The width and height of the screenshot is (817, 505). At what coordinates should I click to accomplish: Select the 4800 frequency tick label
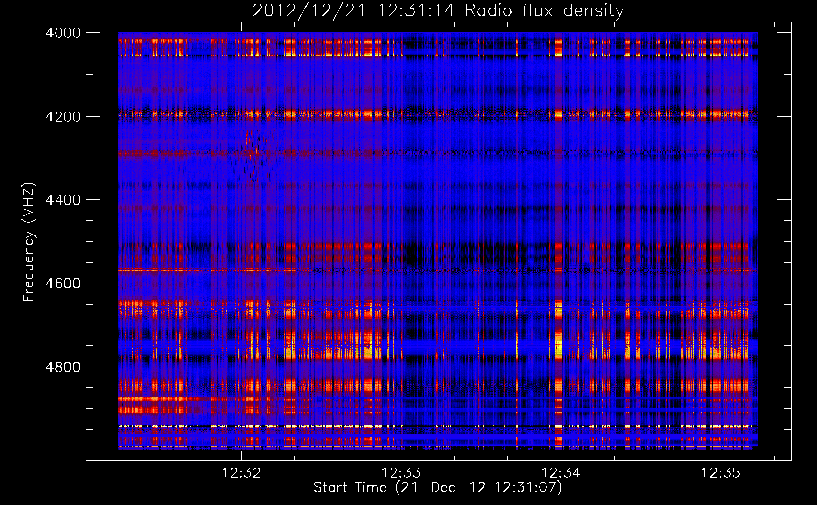pos(63,367)
